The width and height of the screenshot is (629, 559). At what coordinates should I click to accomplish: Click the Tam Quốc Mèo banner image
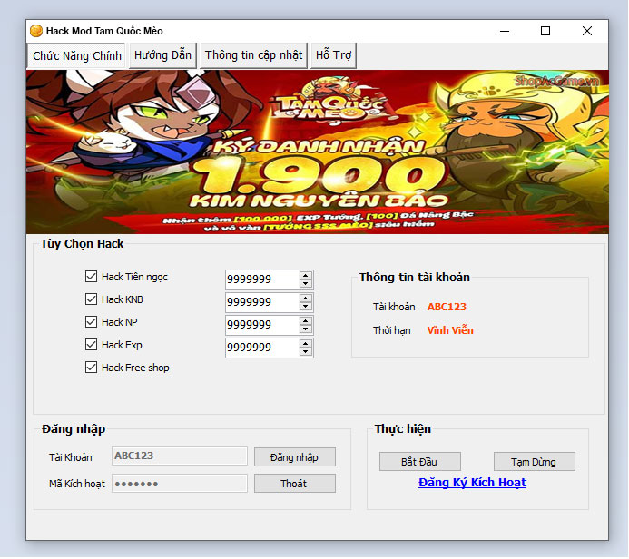[x=318, y=152]
